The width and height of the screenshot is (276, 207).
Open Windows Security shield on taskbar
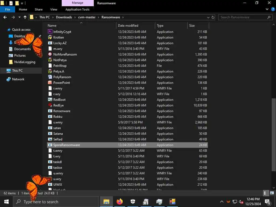click(133, 202)
